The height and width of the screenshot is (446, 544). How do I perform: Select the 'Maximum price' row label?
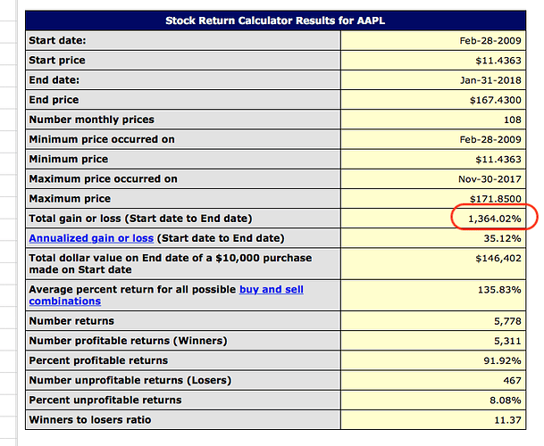(x=70, y=199)
